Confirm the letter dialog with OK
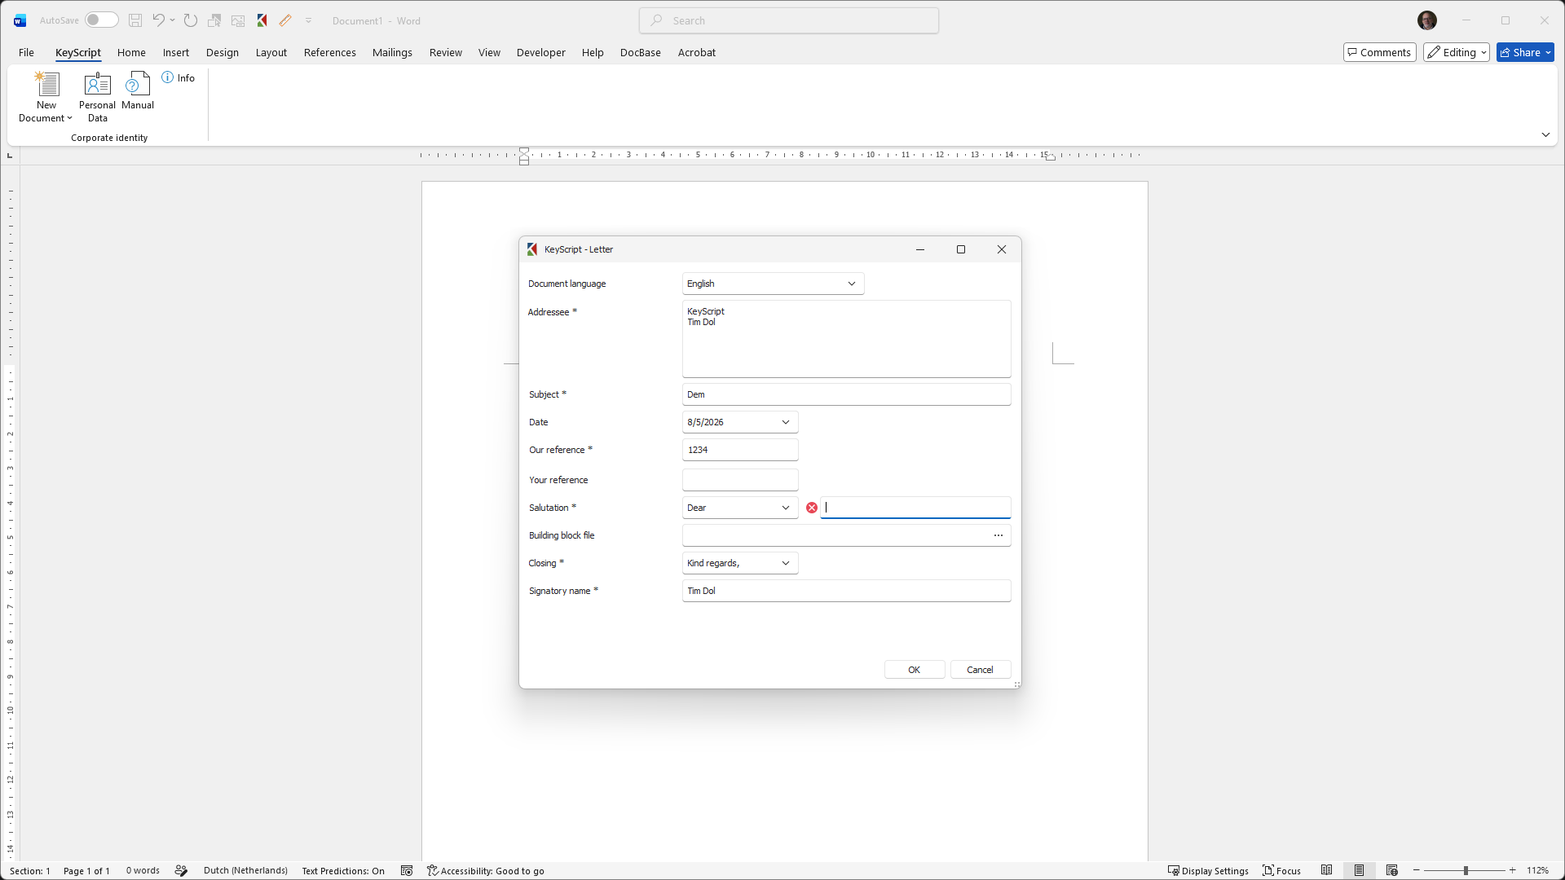Image resolution: width=1565 pixels, height=880 pixels. [x=915, y=670]
